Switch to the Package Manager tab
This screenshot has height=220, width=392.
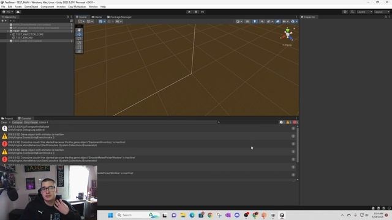[119, 17]
